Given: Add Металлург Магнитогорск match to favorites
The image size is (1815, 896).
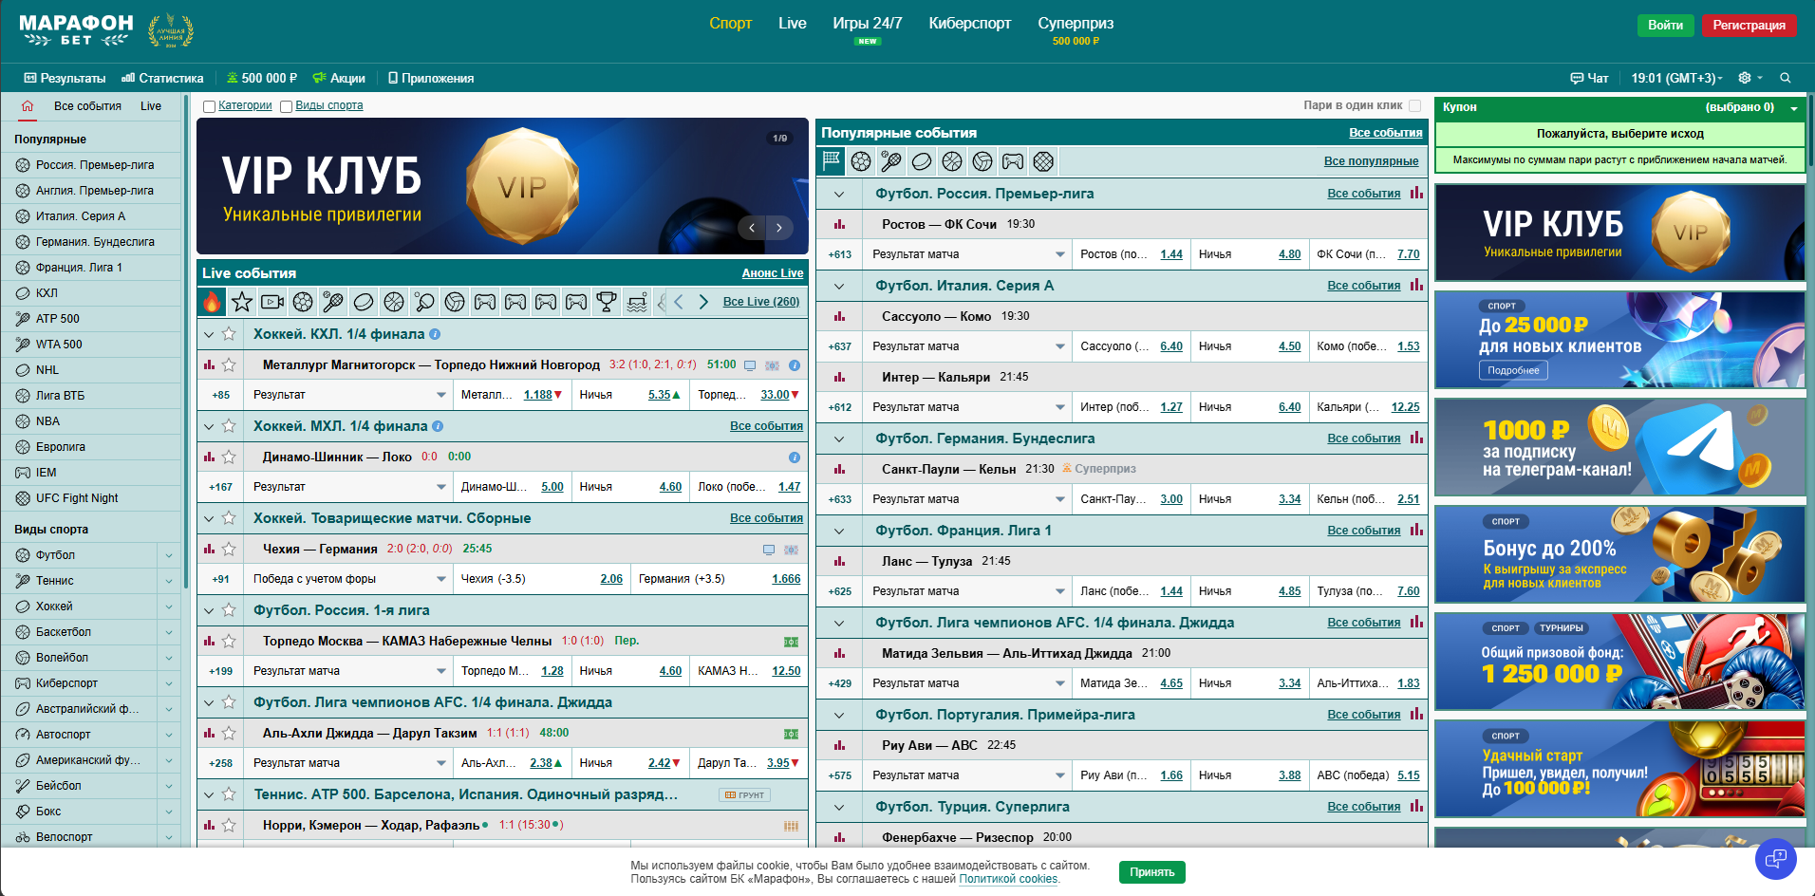Looking at the screenshot, I should coord(229,364).
